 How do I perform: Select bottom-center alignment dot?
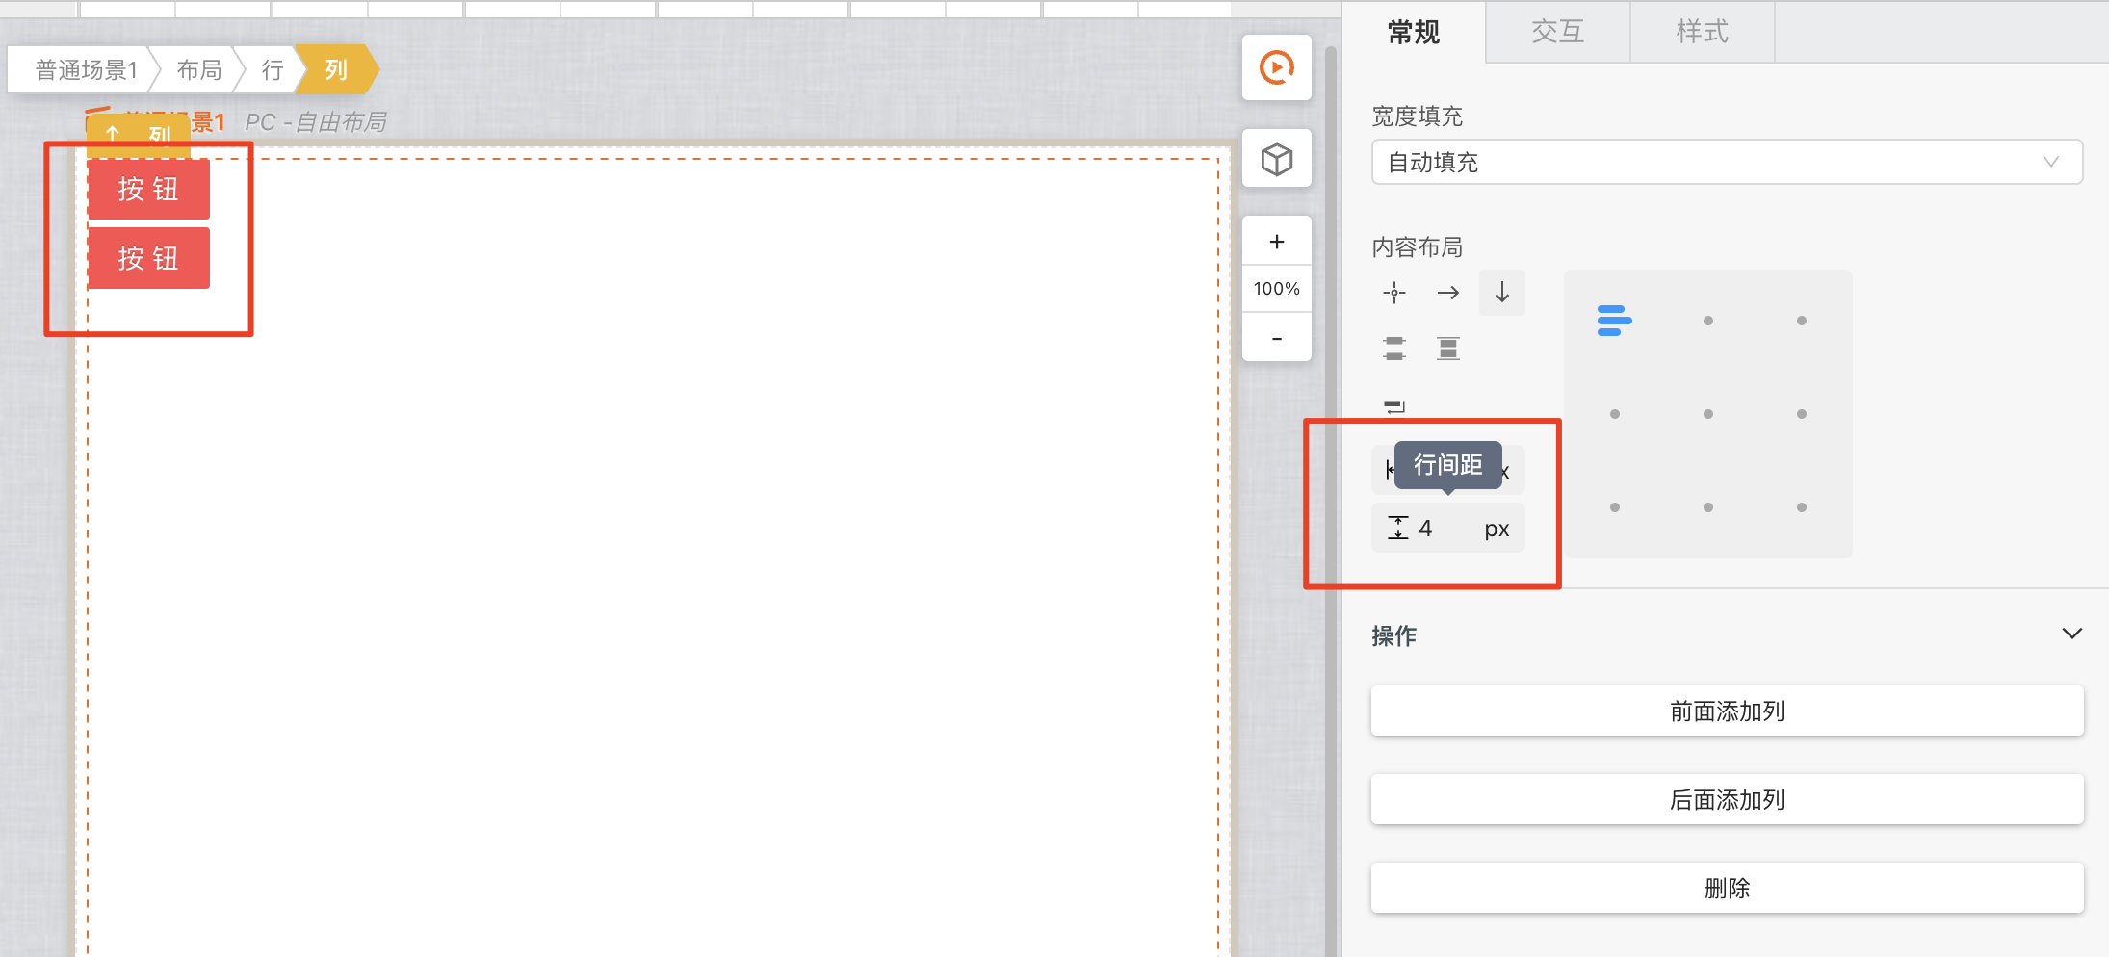click(1708, 507)
